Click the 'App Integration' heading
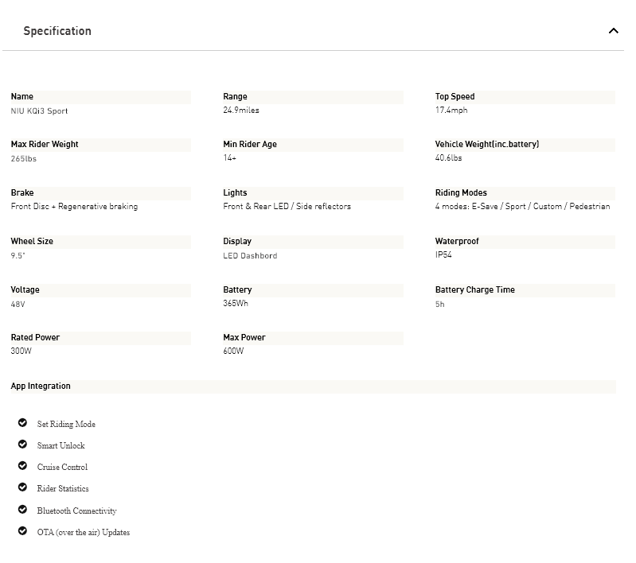The width and height of the screenshot is (636, 563). coord(41,386)
